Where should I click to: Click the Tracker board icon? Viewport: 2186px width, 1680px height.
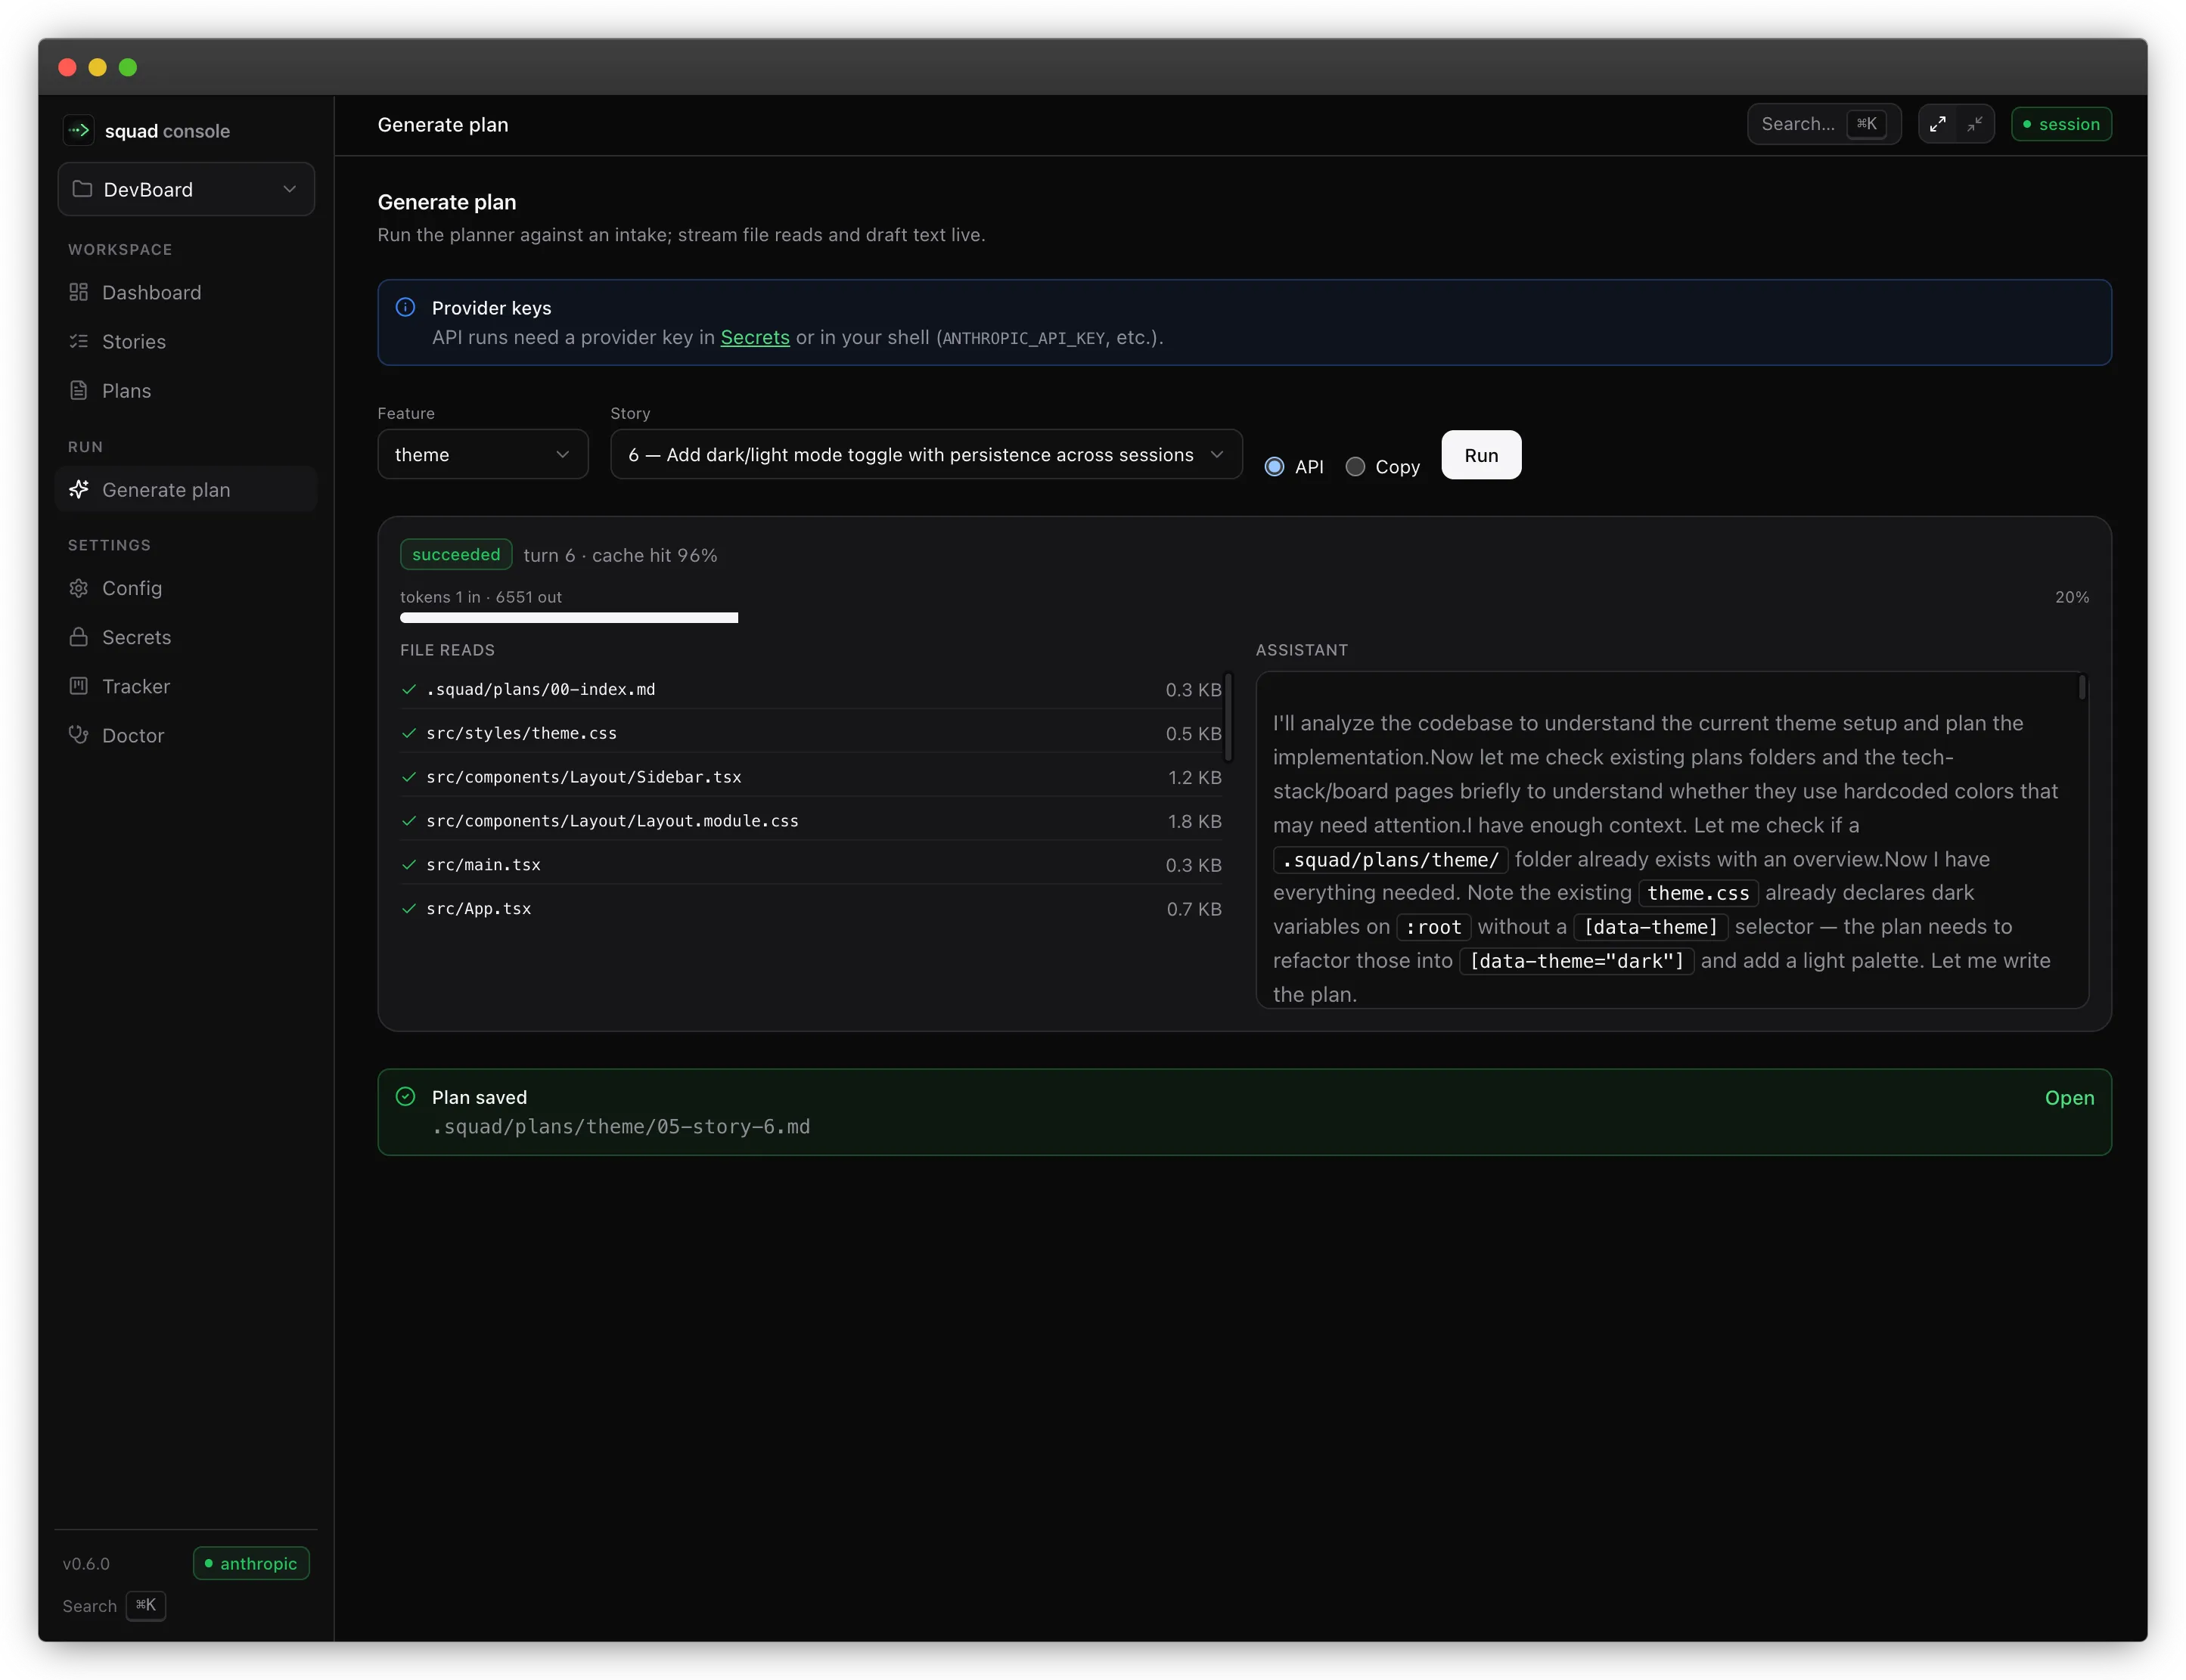pyautogui.click(x=78, y=686)
